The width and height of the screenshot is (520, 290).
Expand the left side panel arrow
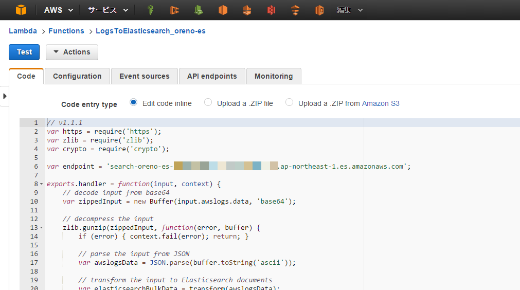5,96
